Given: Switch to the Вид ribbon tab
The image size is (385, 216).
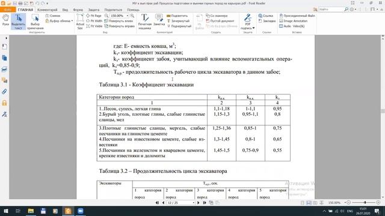Looking at the screenshot, I should pyautogui.click(x=65, y=10).
